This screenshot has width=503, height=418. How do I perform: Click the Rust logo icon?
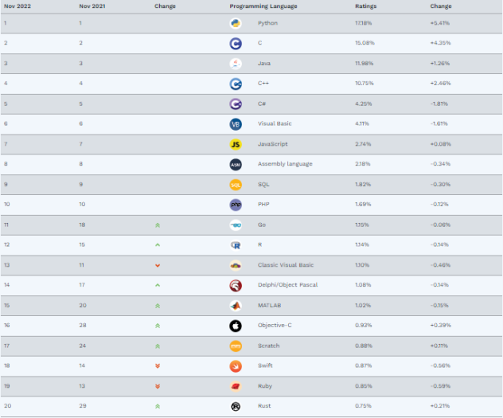pyautogui.click(x=236, y=406)
